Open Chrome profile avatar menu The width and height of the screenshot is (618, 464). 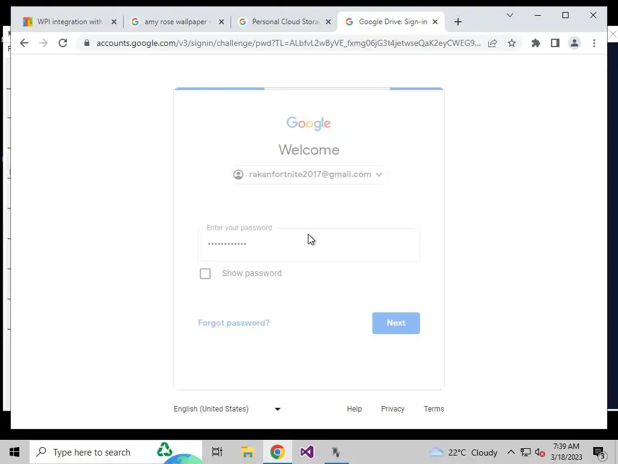[575, 43]
